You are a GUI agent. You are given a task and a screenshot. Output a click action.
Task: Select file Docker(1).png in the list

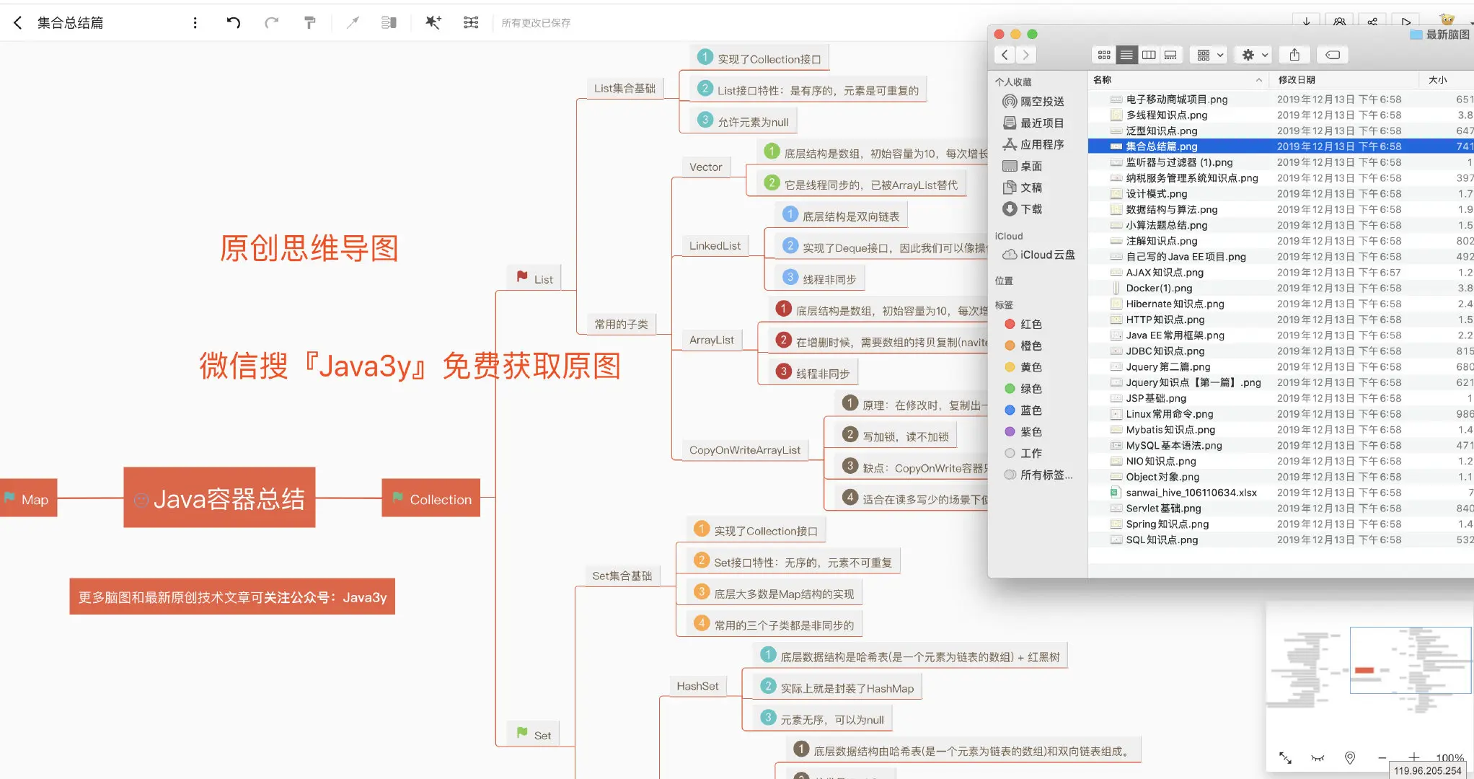tap(1159, 288)
